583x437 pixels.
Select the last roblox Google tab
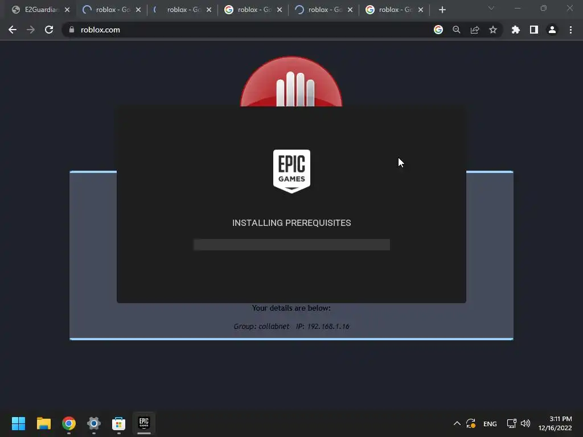click(394, 10)
